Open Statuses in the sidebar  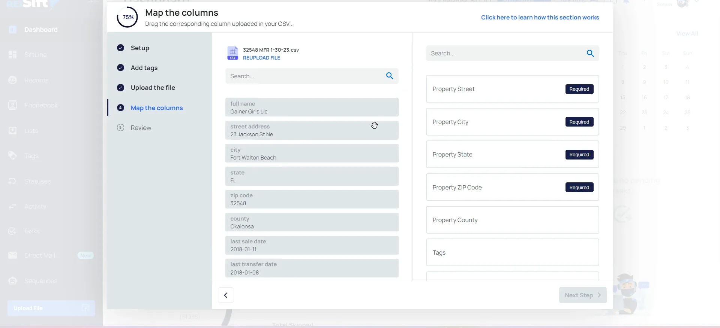[37, 181]
